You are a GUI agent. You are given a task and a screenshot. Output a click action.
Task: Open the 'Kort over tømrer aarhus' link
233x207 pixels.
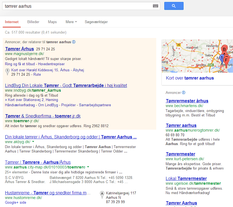pos(190,78)
